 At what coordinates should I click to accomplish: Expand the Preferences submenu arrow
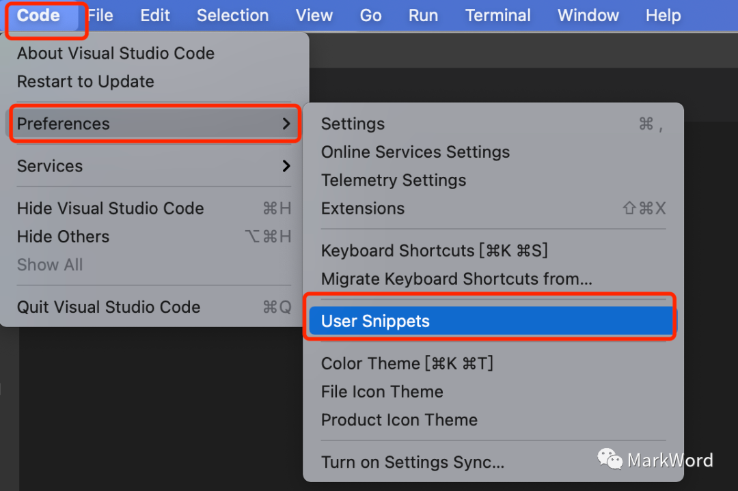point(286,124)
